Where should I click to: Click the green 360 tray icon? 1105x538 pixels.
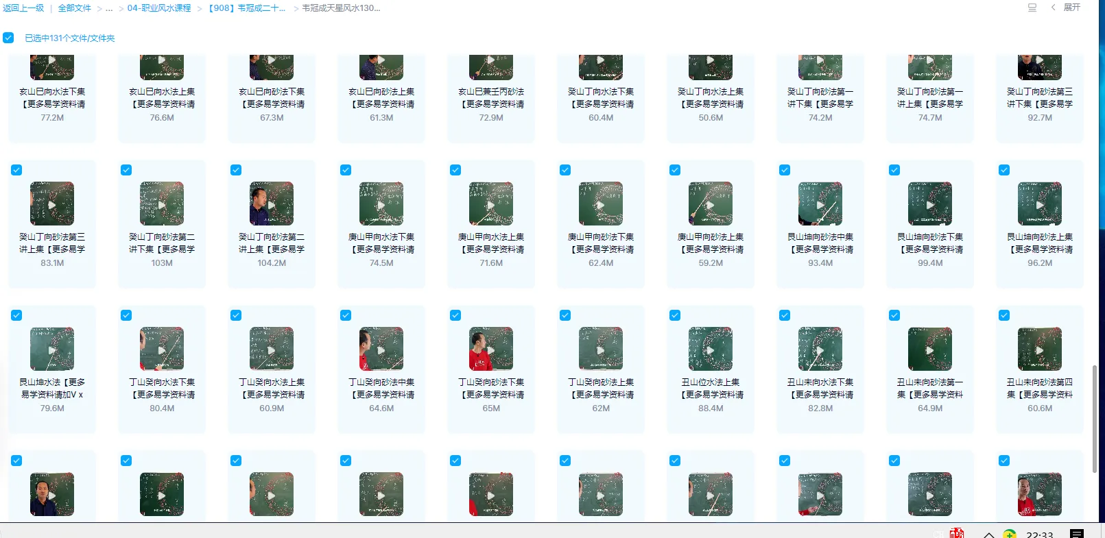pos(1010,534)
